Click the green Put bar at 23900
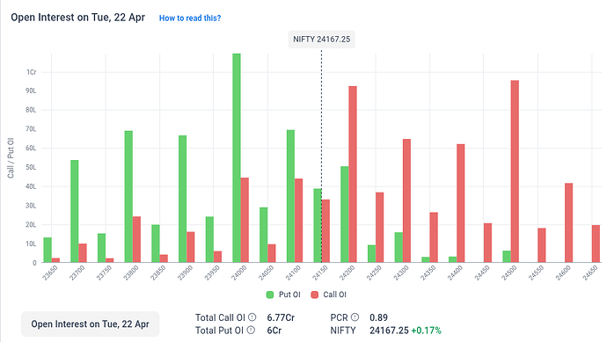The image size is (607, 342). coord(182,199)
